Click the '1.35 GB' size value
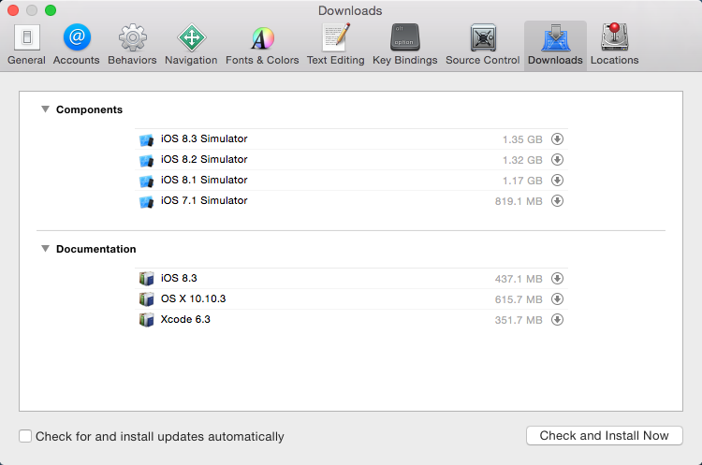 point(522,139)
